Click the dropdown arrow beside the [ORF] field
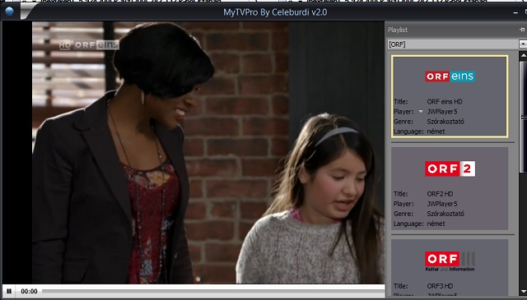This screenshot has height=300, width=527. (x=523, y=44)
